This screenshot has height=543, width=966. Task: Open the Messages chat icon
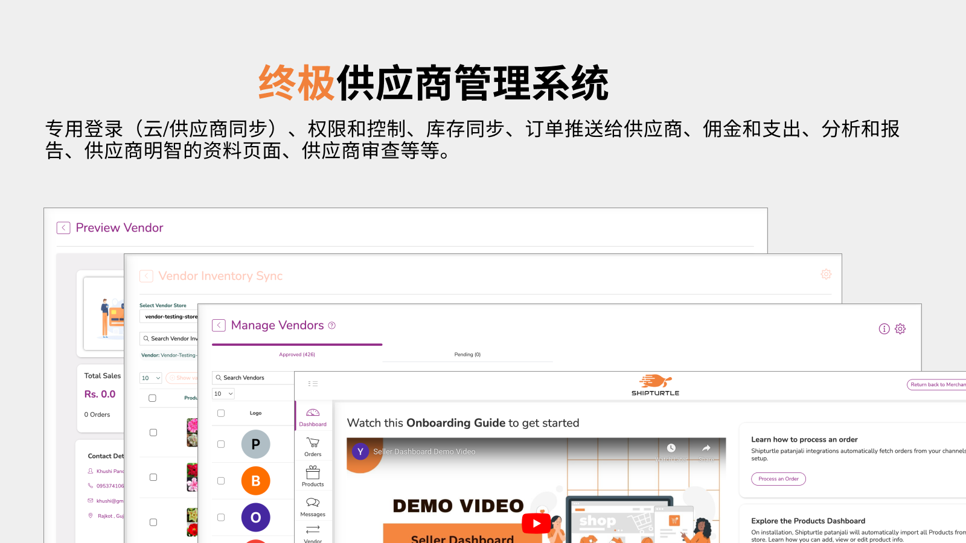313,503
